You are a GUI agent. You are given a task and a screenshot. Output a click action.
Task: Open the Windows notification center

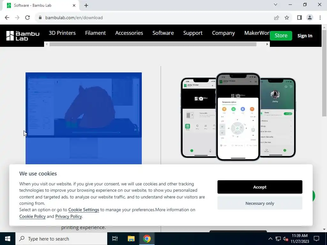pyautogui.click(x=316, y=239)
